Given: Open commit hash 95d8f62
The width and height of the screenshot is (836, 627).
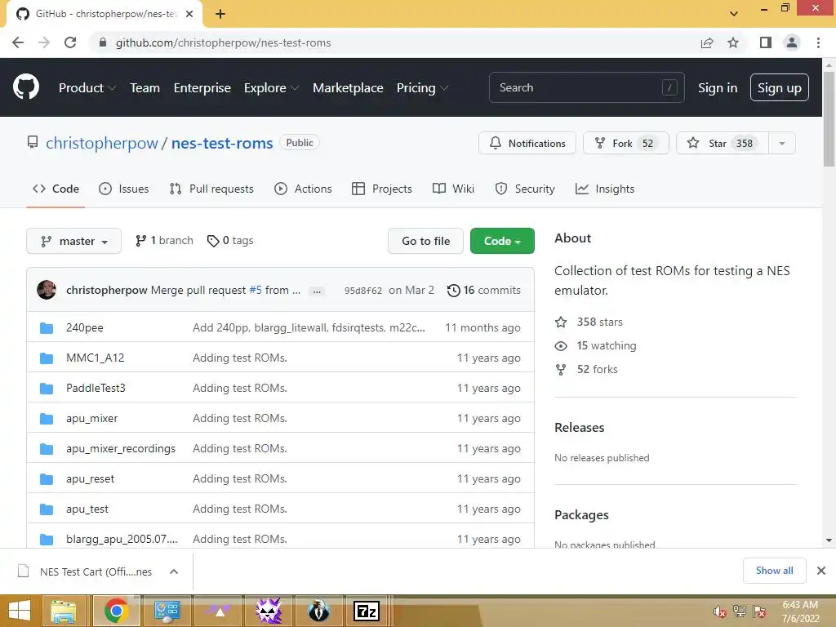Looking at the screenshot, I should (363, 291).
